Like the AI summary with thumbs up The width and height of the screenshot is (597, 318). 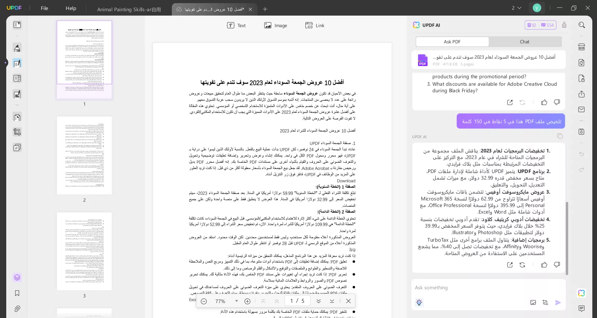click(x=544, y=265)
